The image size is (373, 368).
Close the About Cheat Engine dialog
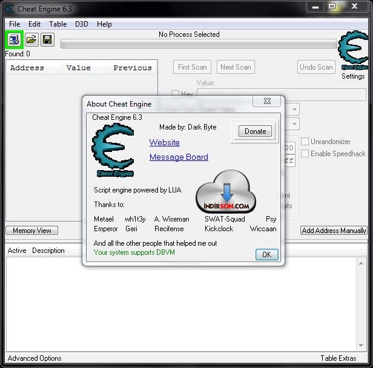pos(268,101)
